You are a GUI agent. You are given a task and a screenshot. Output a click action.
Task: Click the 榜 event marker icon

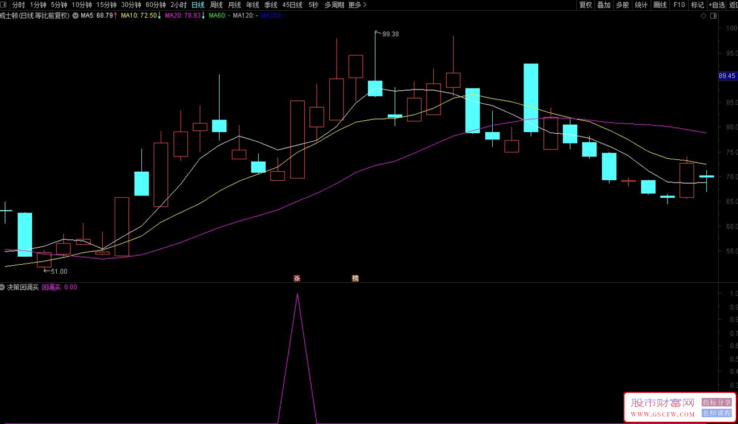pos(355,278)
